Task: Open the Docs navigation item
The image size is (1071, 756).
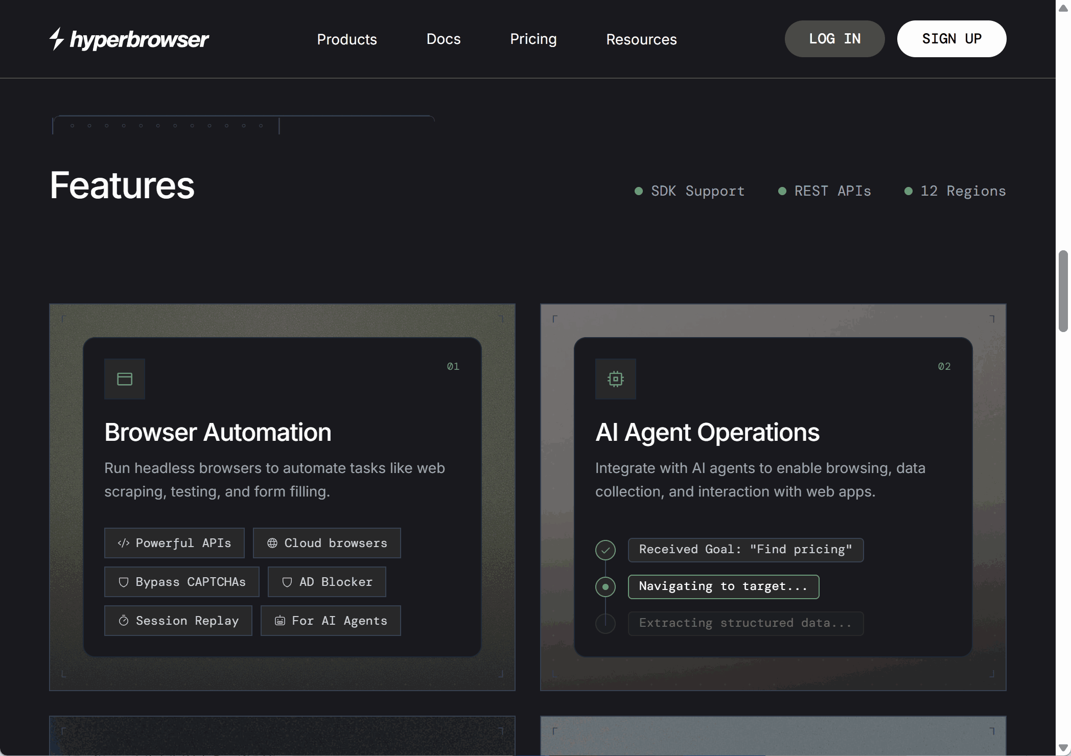Action: point(444,39)
